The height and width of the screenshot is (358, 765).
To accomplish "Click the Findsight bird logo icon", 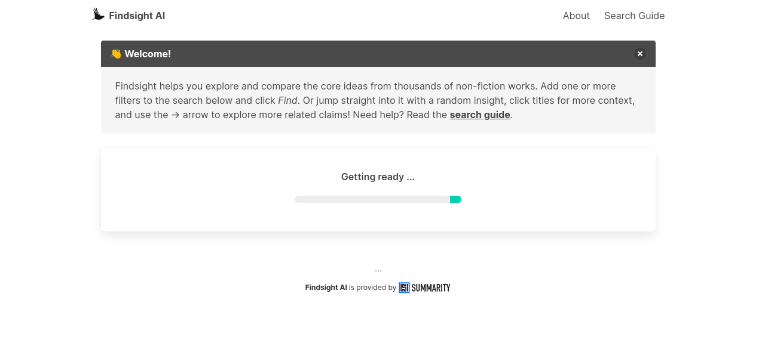I will [99, 15].
